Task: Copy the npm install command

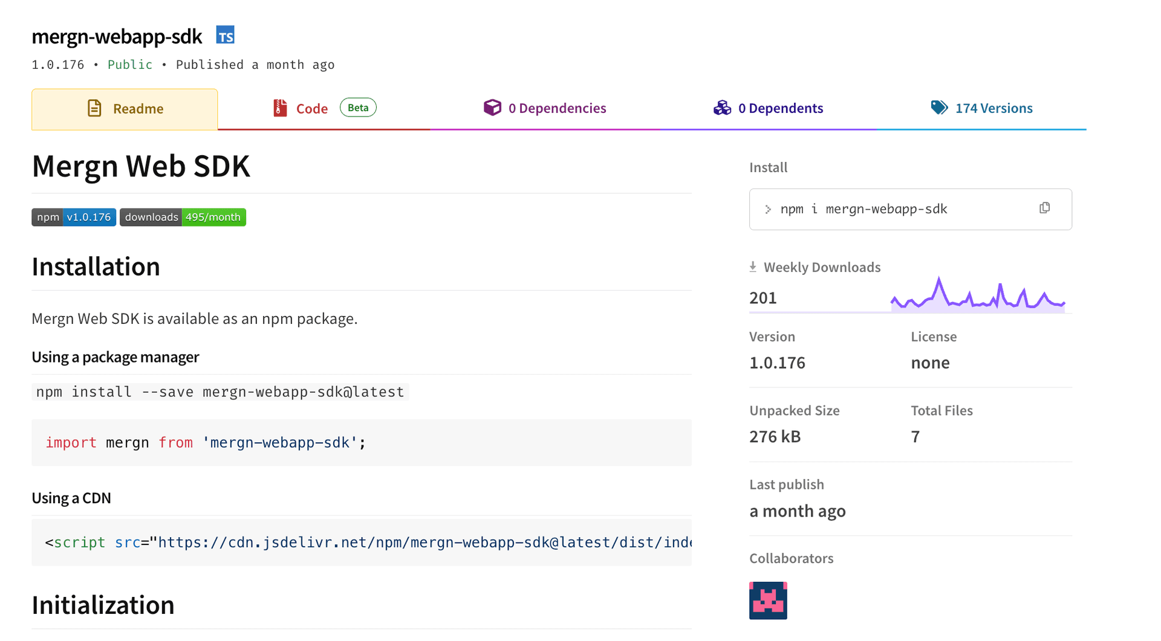Action: [x=1044, y=207]
